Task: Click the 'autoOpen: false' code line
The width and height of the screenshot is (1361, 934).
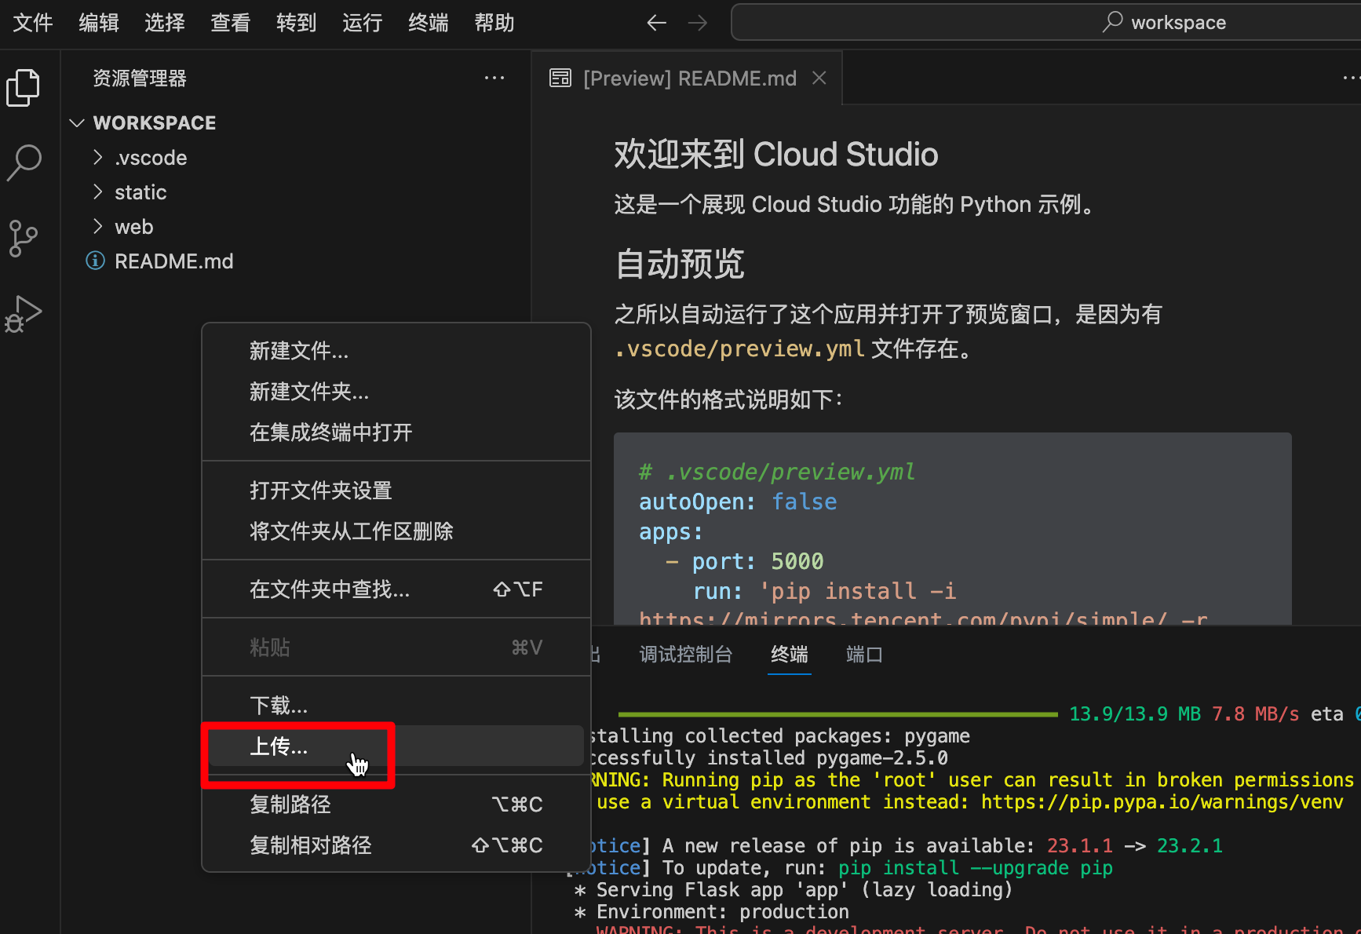Action: tap(738, 502)
